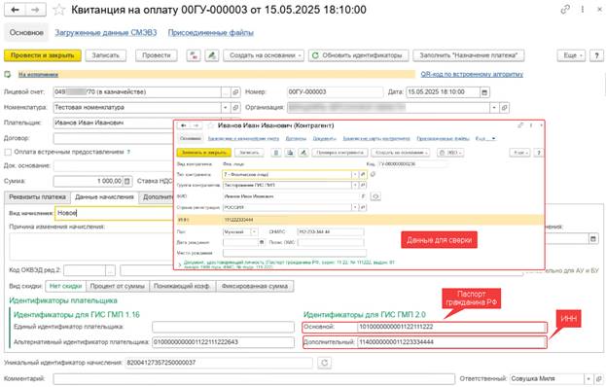606x387 pixels.
Task: Click the Дополнительный identifier field for ГИС ГМП 2.0
Action: tap(451, 342)
